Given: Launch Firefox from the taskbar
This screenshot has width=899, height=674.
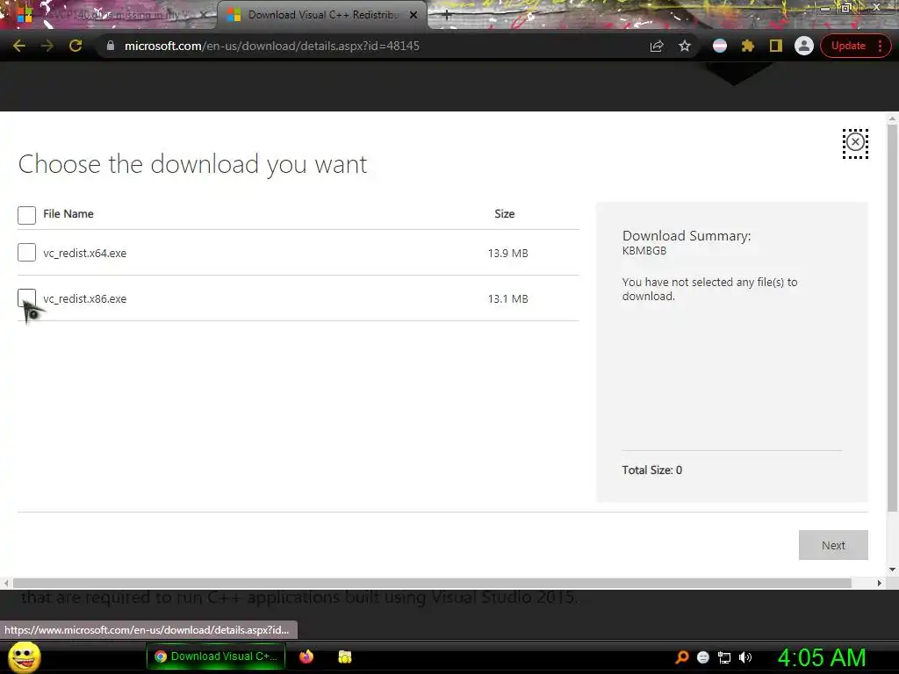Looking at the screenshot, I should 306,656.
